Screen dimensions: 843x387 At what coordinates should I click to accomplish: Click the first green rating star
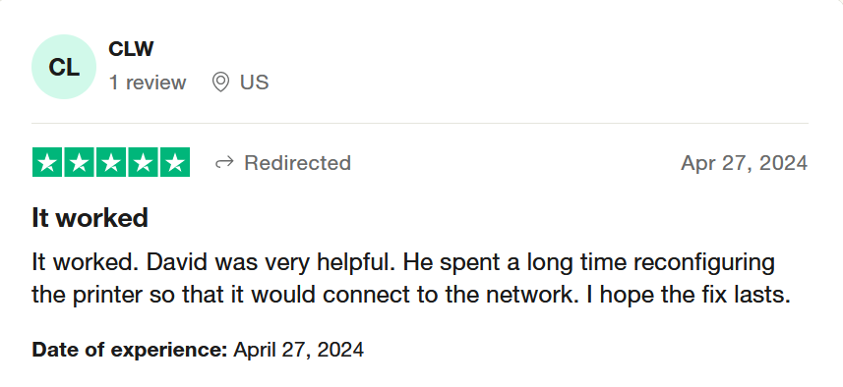tap(47, 162)
